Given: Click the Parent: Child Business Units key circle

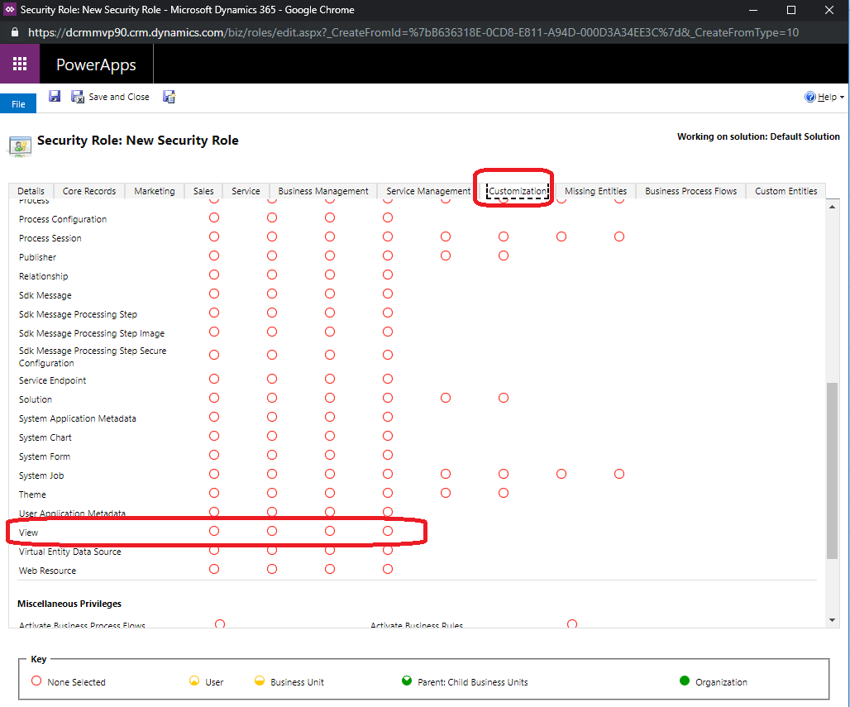Looking at the screenshot, I should (407, 681).
